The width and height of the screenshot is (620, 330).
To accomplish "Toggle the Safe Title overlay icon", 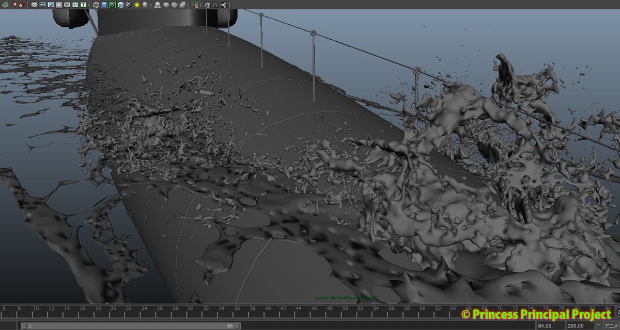I will tap(83, 5).
